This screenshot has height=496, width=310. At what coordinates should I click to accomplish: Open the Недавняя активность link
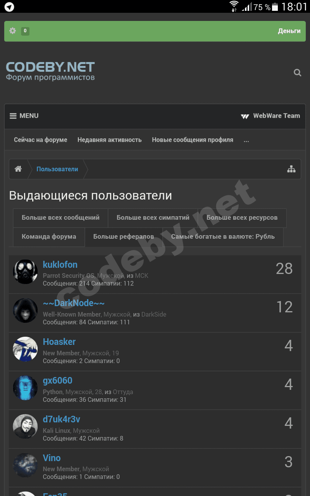pyautogui.click(x=110, y=140)
